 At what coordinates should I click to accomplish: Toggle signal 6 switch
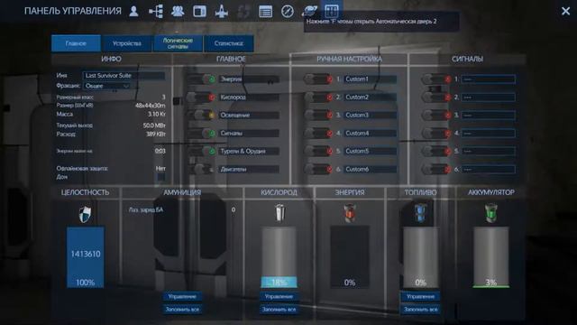pyautogui.click(x=436, y=169)
